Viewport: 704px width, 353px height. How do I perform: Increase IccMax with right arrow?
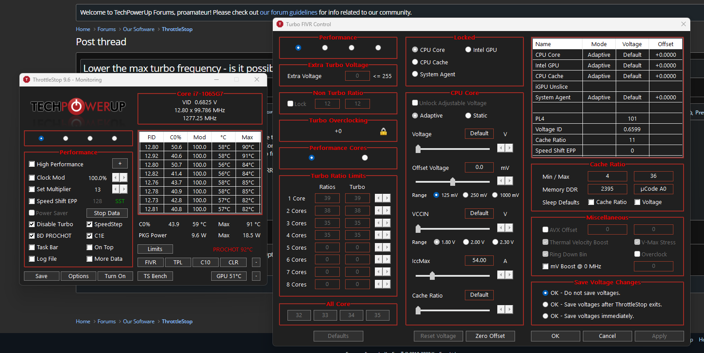click(x=509, y=275)
